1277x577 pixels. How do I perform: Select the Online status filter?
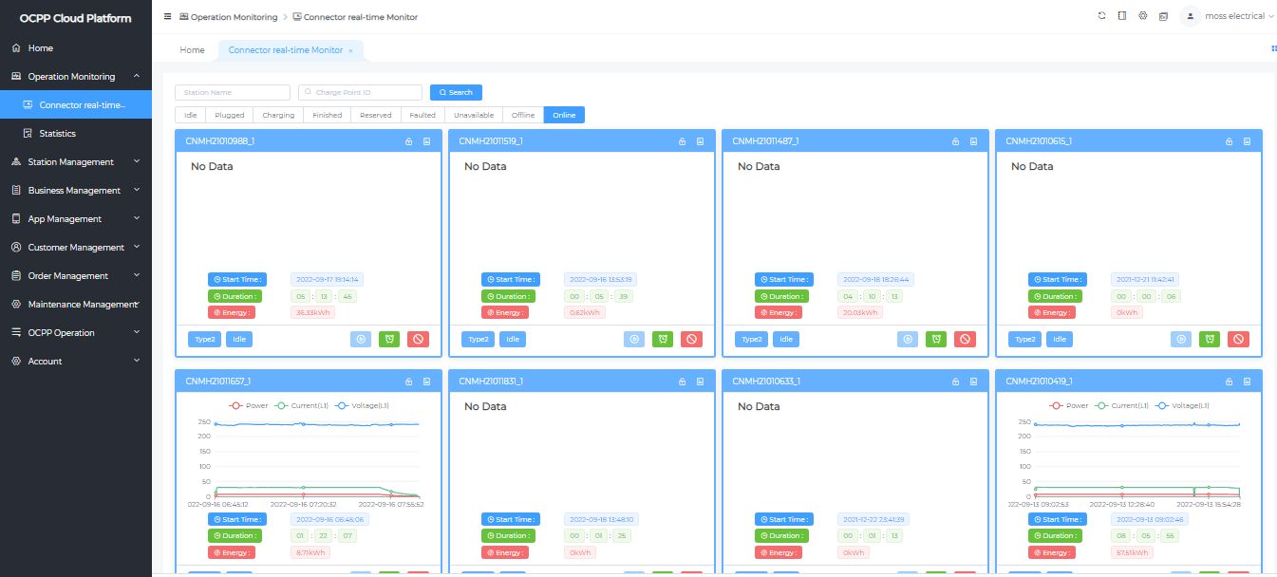pyautogui.click(x=565, y=115)
